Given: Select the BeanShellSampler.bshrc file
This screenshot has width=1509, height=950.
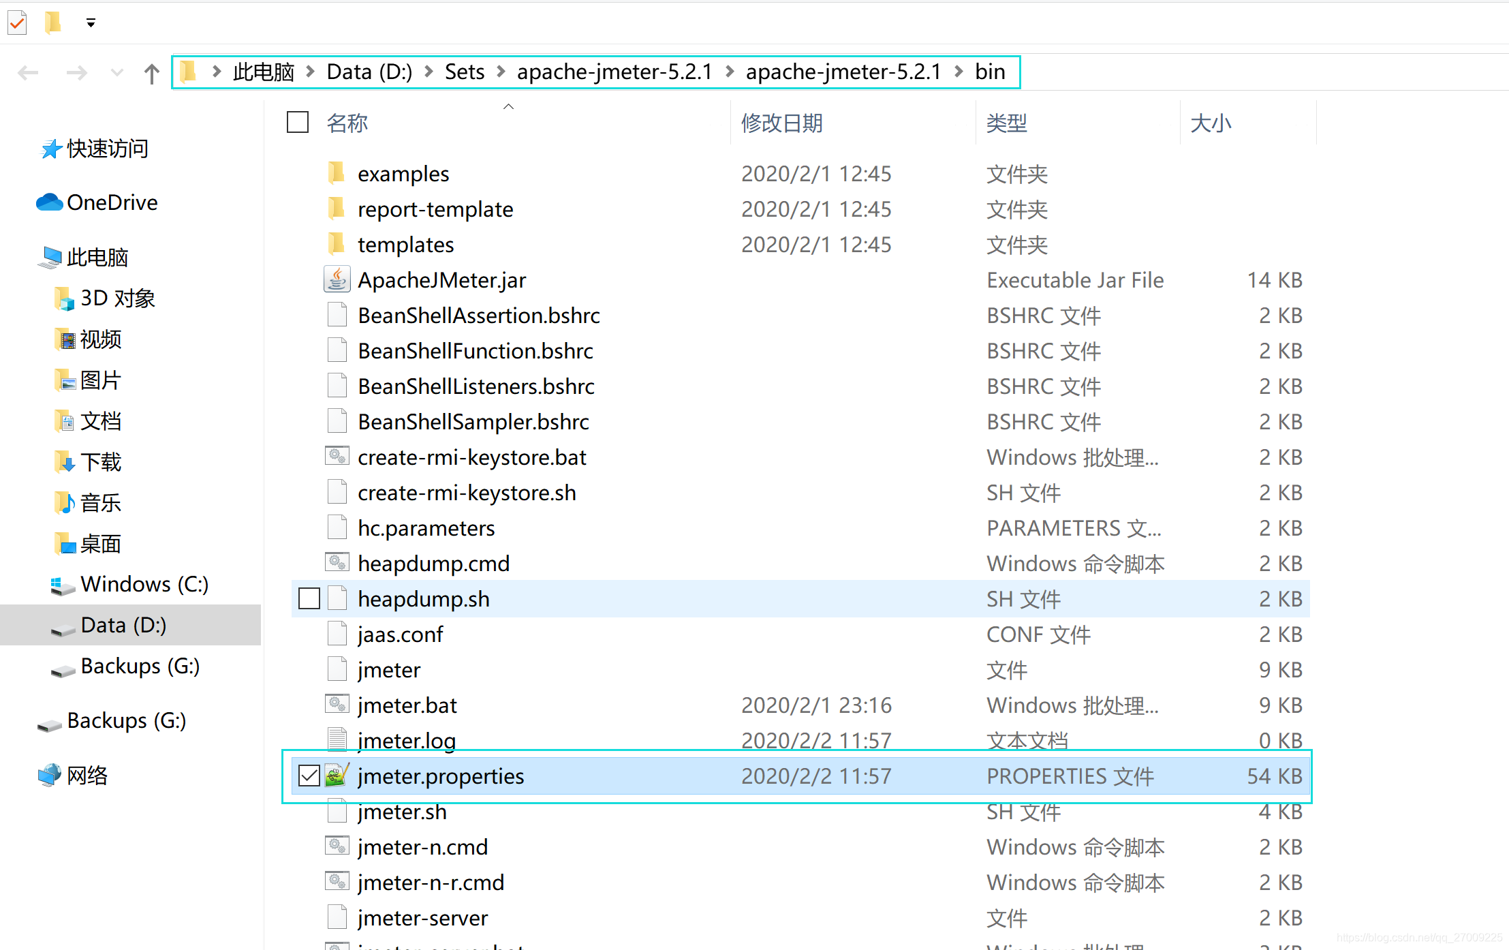Looking at the screenshot, I should click(800, 421).
